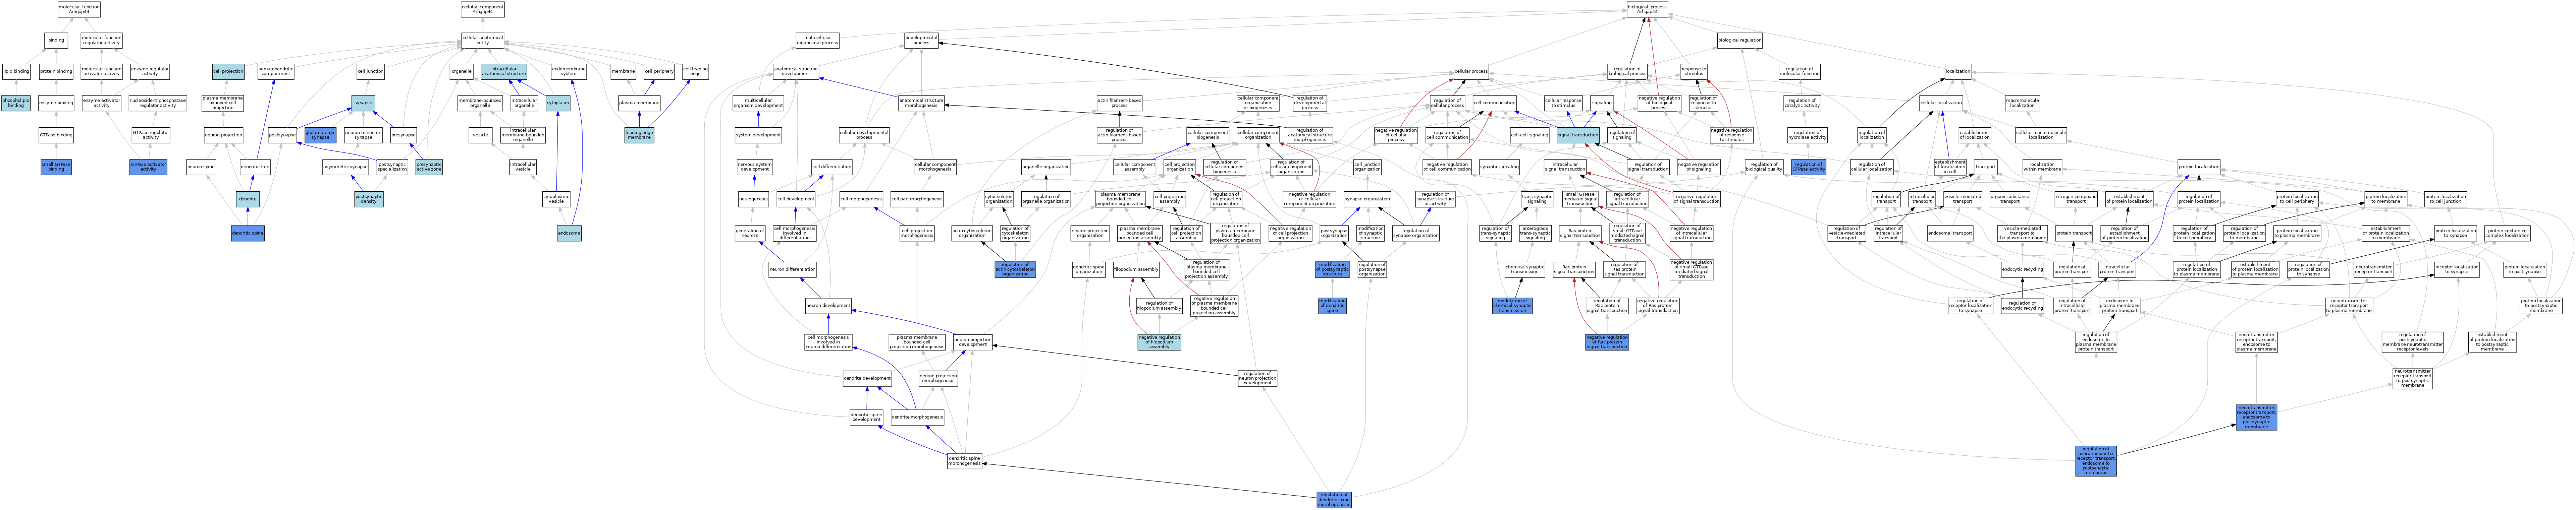
Task: Select the molecular function activator activity node
Action: coord(101,72)
